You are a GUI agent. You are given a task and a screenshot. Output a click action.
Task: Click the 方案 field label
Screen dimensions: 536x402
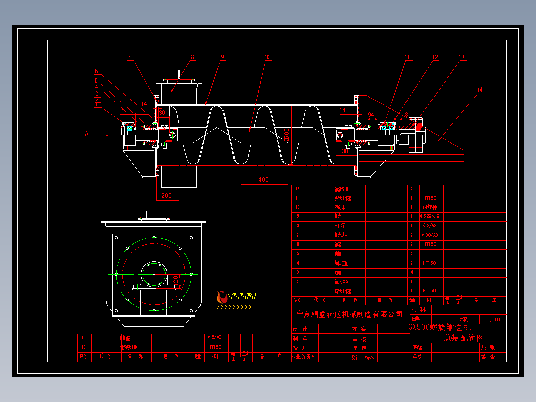pos(359,329)
